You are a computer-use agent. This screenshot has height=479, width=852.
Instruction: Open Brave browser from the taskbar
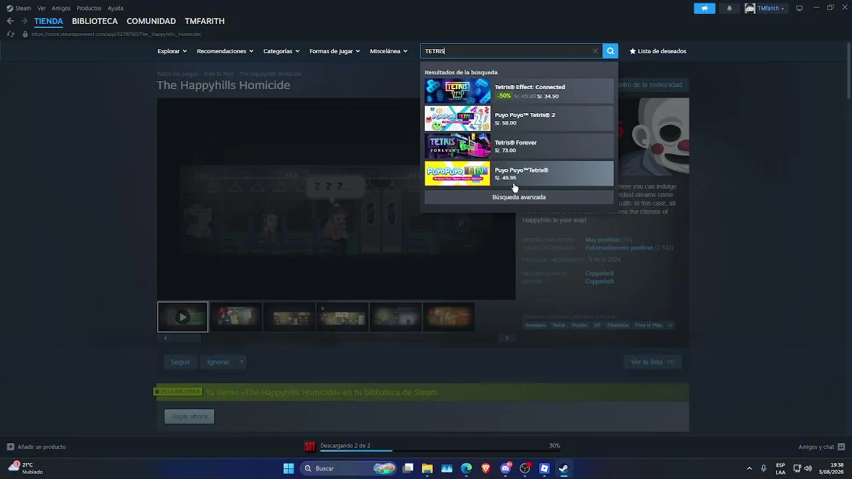[x=486, y=468]
